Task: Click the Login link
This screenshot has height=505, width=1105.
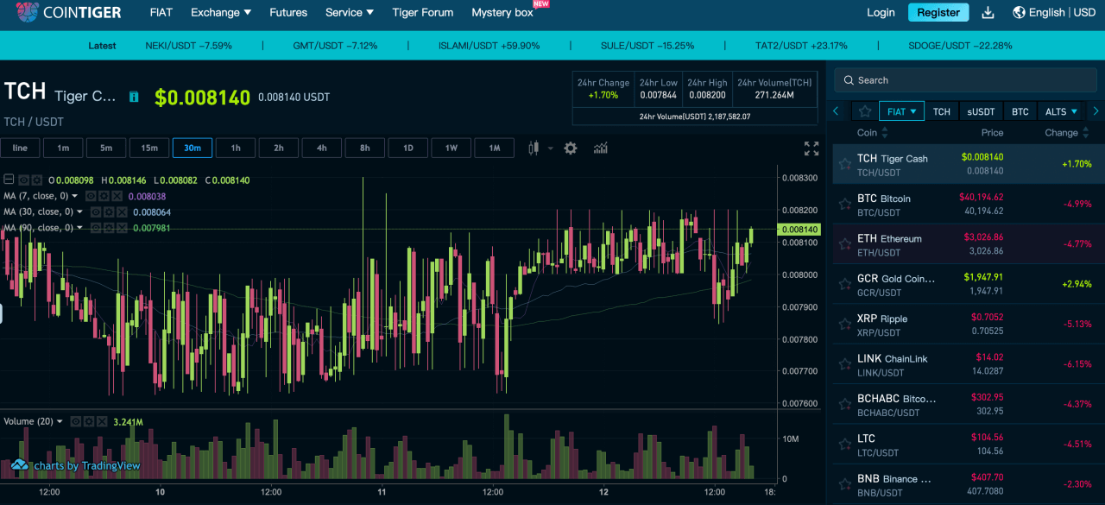Action: [881, 13]
